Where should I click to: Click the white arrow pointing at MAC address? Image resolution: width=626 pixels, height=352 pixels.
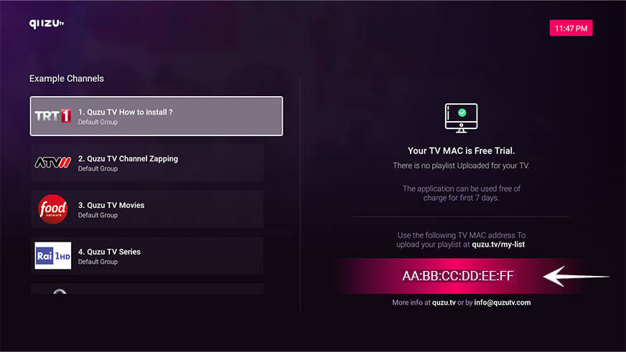coord(576,276)
